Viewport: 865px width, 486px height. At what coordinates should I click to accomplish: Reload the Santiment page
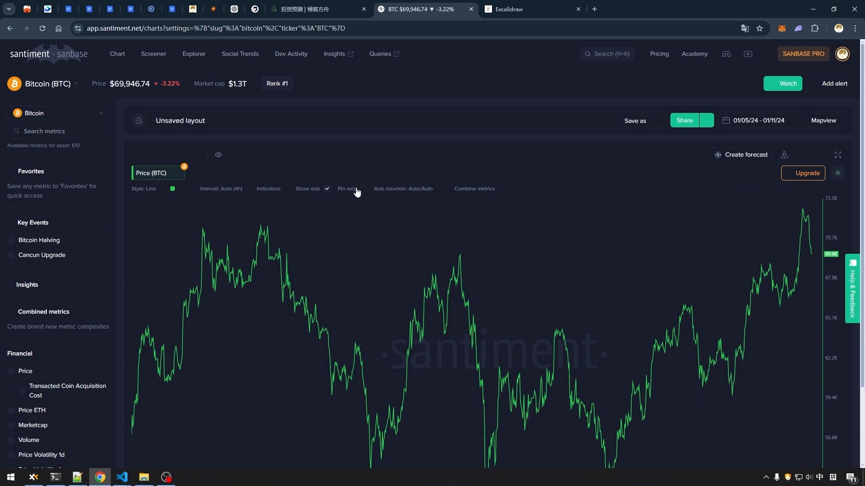click(x=42, y=28)
